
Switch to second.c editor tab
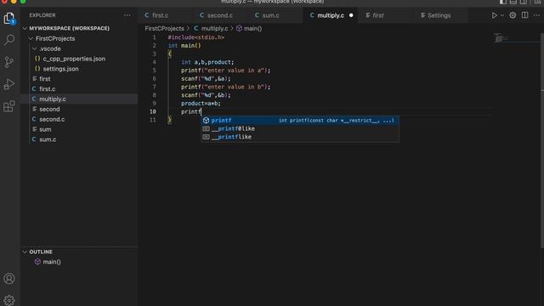coord(220,15)
